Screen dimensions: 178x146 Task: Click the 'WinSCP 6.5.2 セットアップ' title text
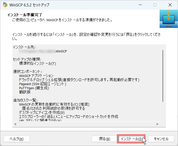pyautogui.click(x=29, y=5)
